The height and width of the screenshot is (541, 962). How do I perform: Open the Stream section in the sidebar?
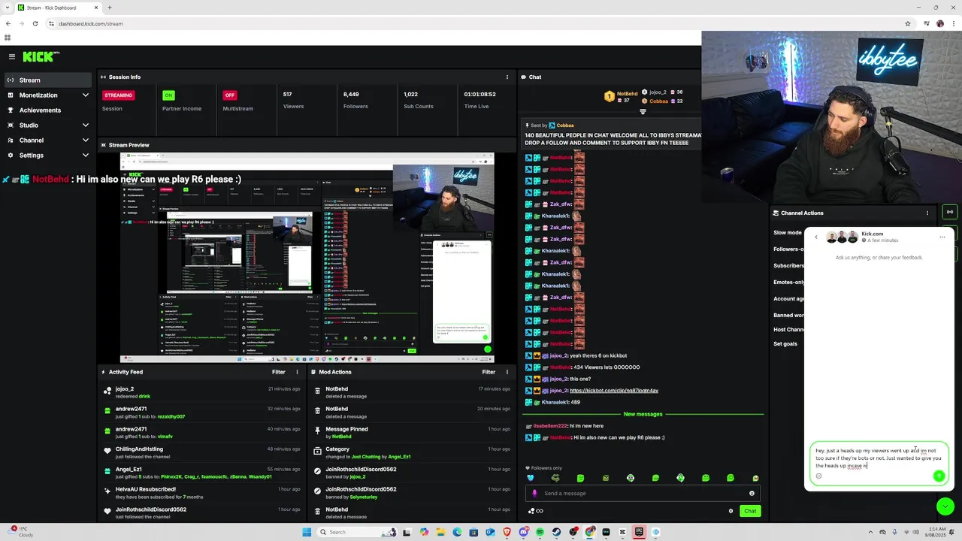click(x=47, y=80)
